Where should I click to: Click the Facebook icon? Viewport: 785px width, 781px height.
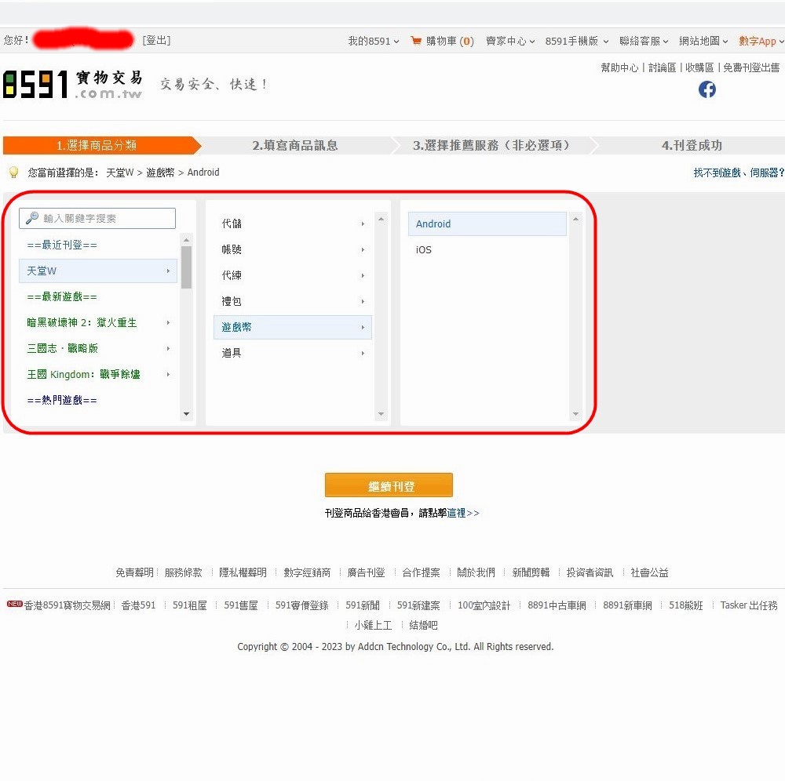(x=707, y=89)
